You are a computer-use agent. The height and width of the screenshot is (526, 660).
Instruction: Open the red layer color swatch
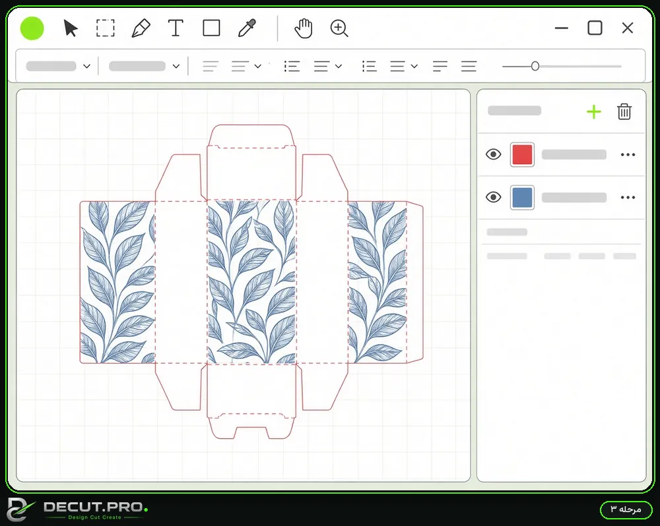pyautogui.click(x=522, y=155)
